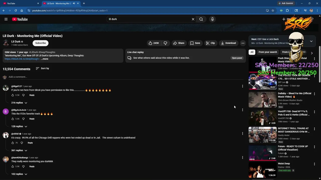Screen dimensions: 321x180
Task: Open Future READY TO COOK UP title
Action: pyautogui.click(x=293, y=148)
